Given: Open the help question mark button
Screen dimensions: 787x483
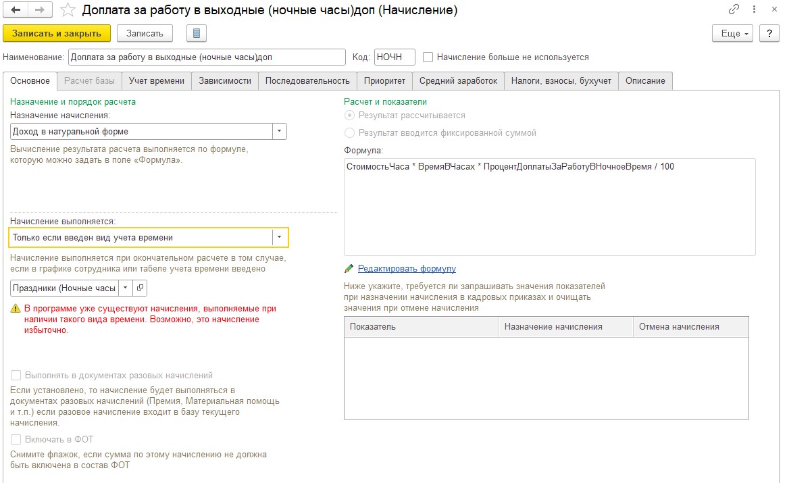Looking at the screenshot, I should (x=769, y=33).
